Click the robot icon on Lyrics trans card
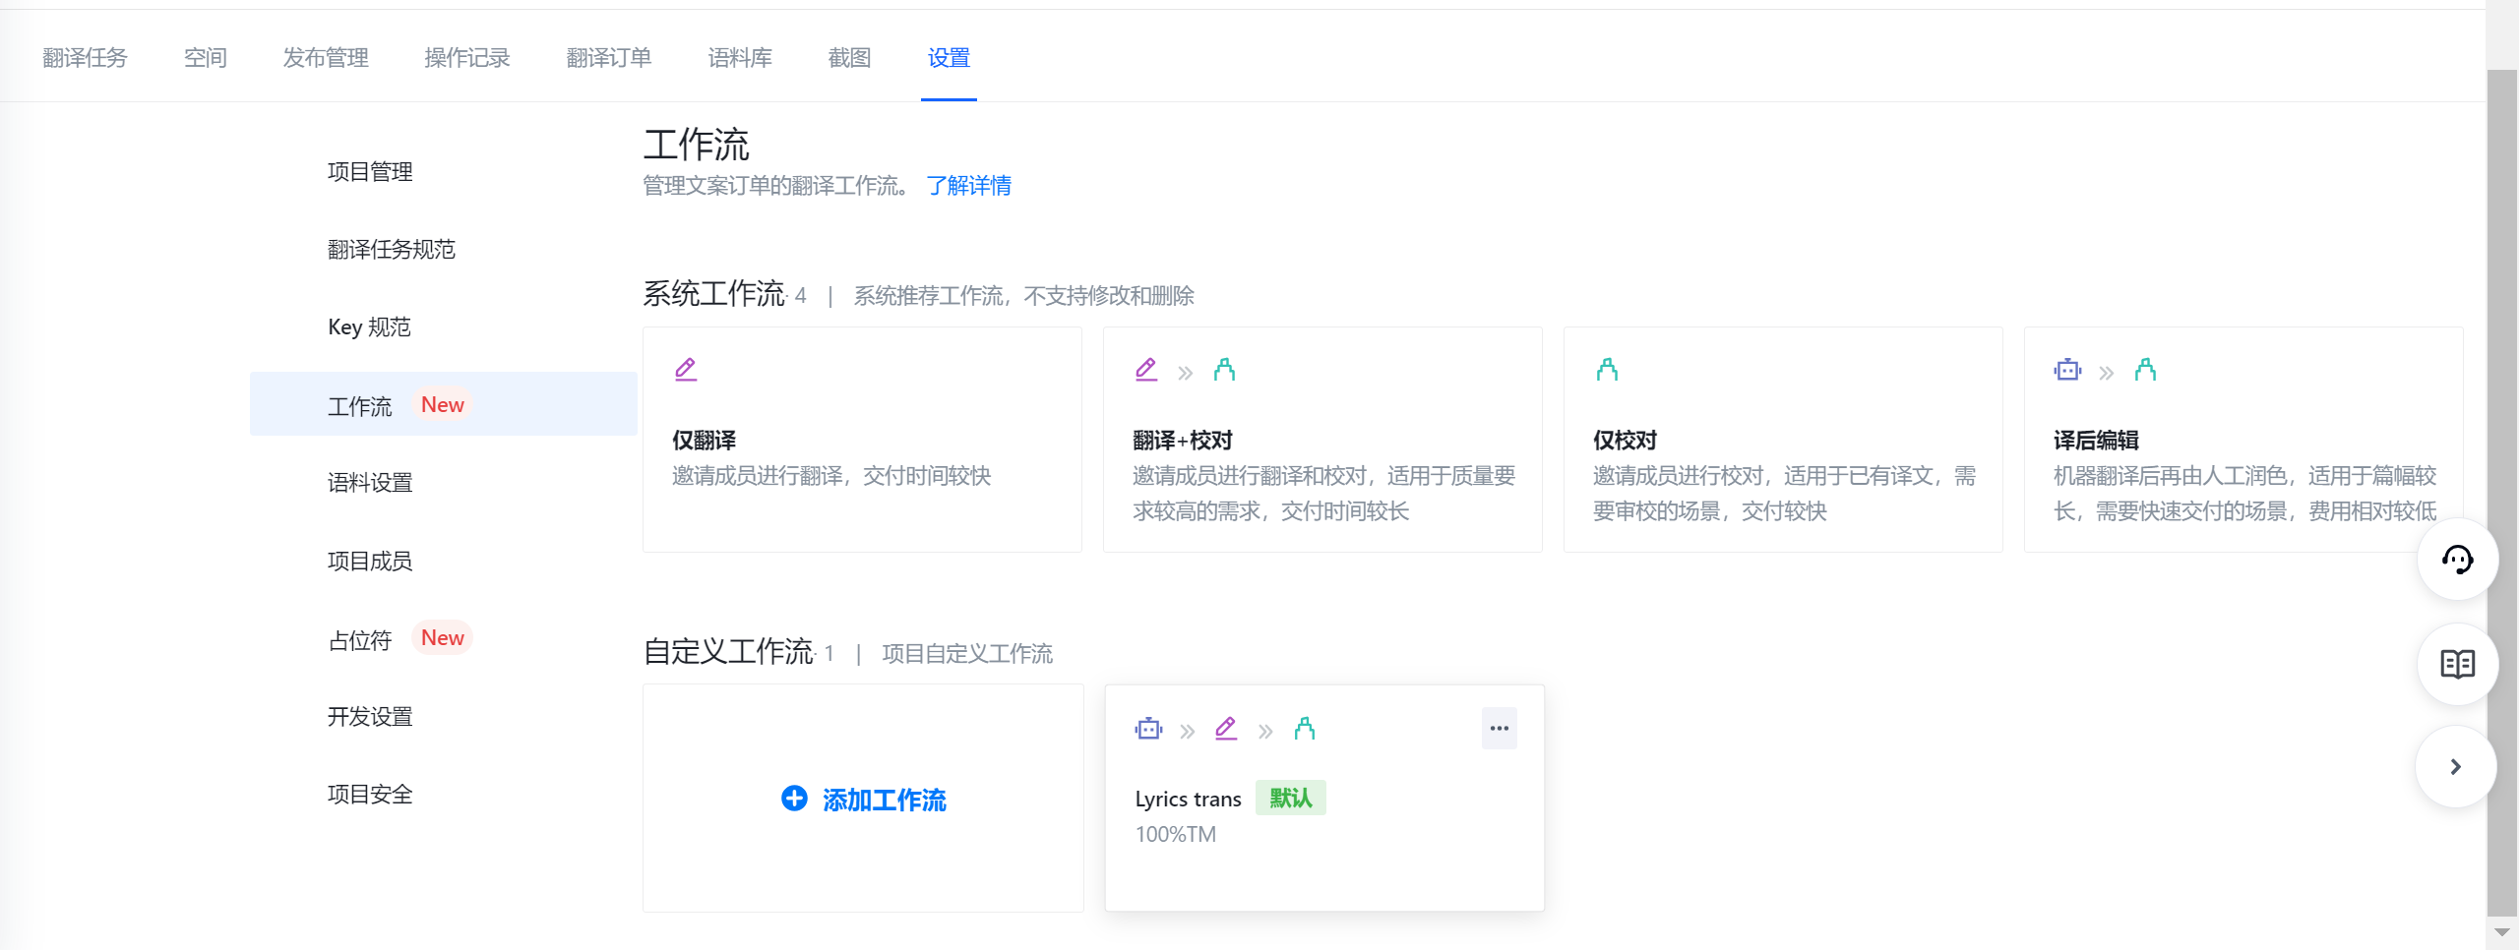This screenshot has height=950, width=2519. tap(1148, 729)
